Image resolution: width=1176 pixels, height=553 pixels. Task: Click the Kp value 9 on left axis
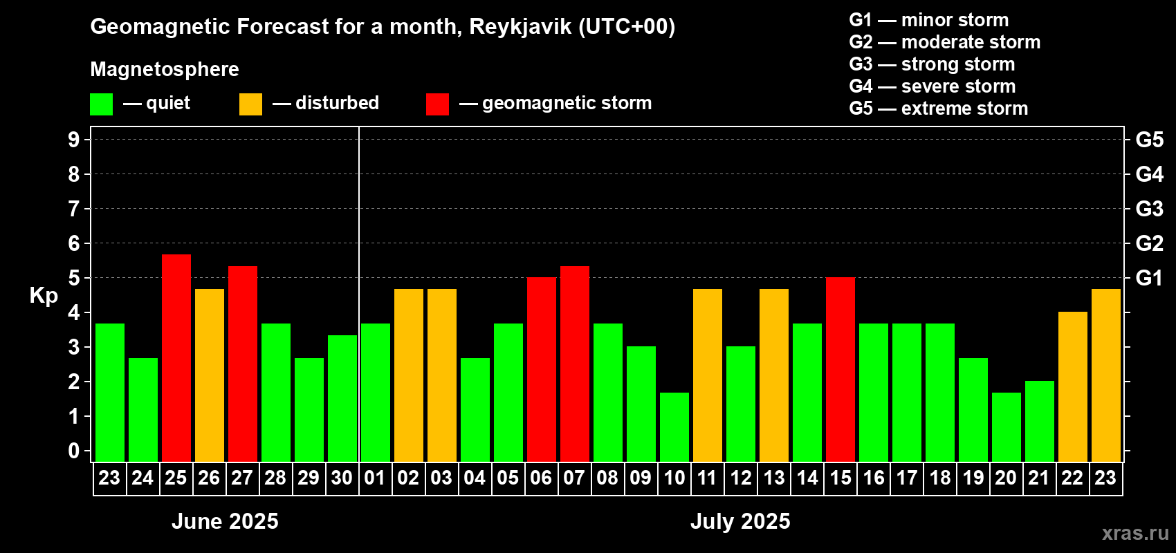pyautogui.click(x=74, y=140)
